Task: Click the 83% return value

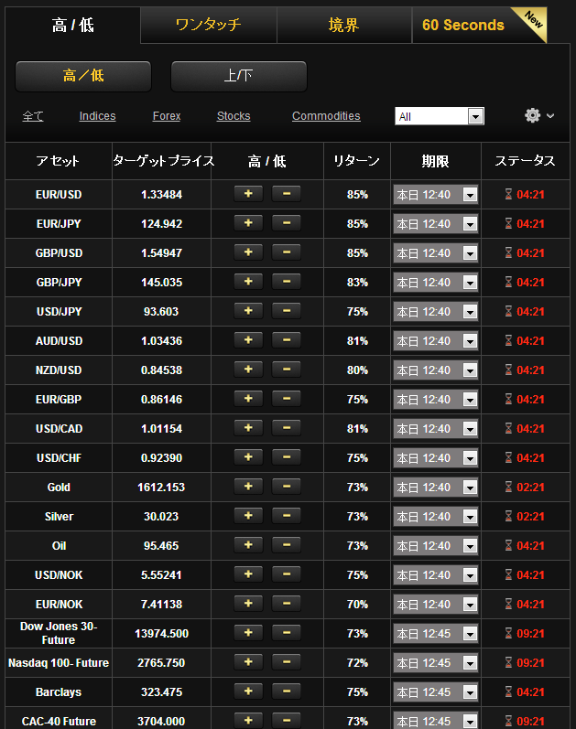Action: (357, 283)
